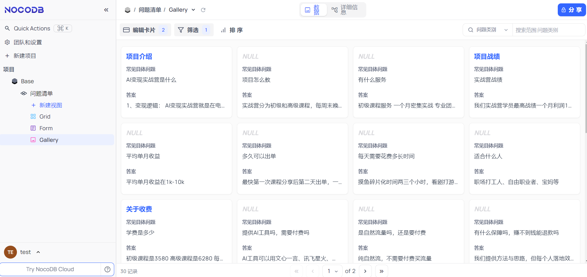587x277 pixels.
Task: Open the 问题类别 search field dropdown
Action: 488,30
